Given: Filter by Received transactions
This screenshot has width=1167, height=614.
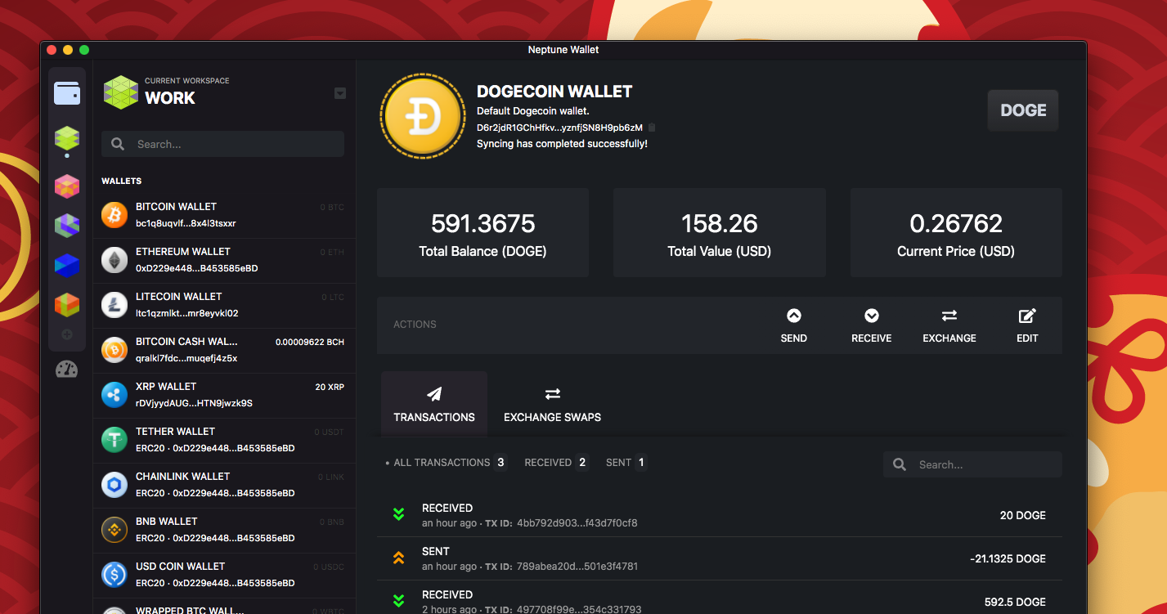Looking at the screenshot, I should point(556,462).
